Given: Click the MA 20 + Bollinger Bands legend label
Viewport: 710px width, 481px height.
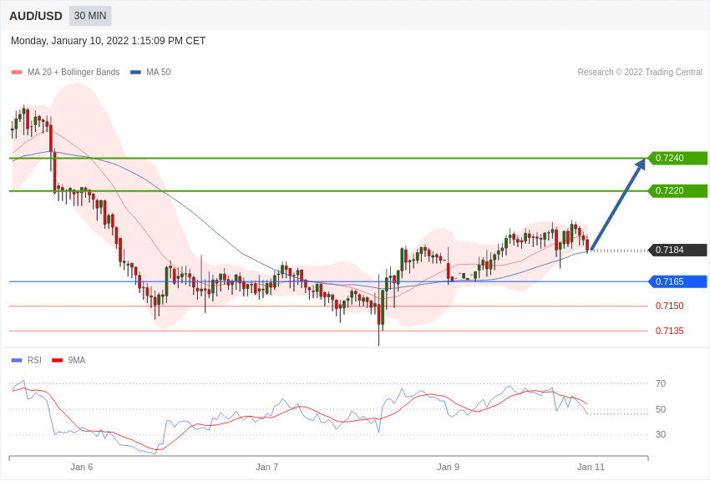Looking at the screenshot, I should pos(74,72).
